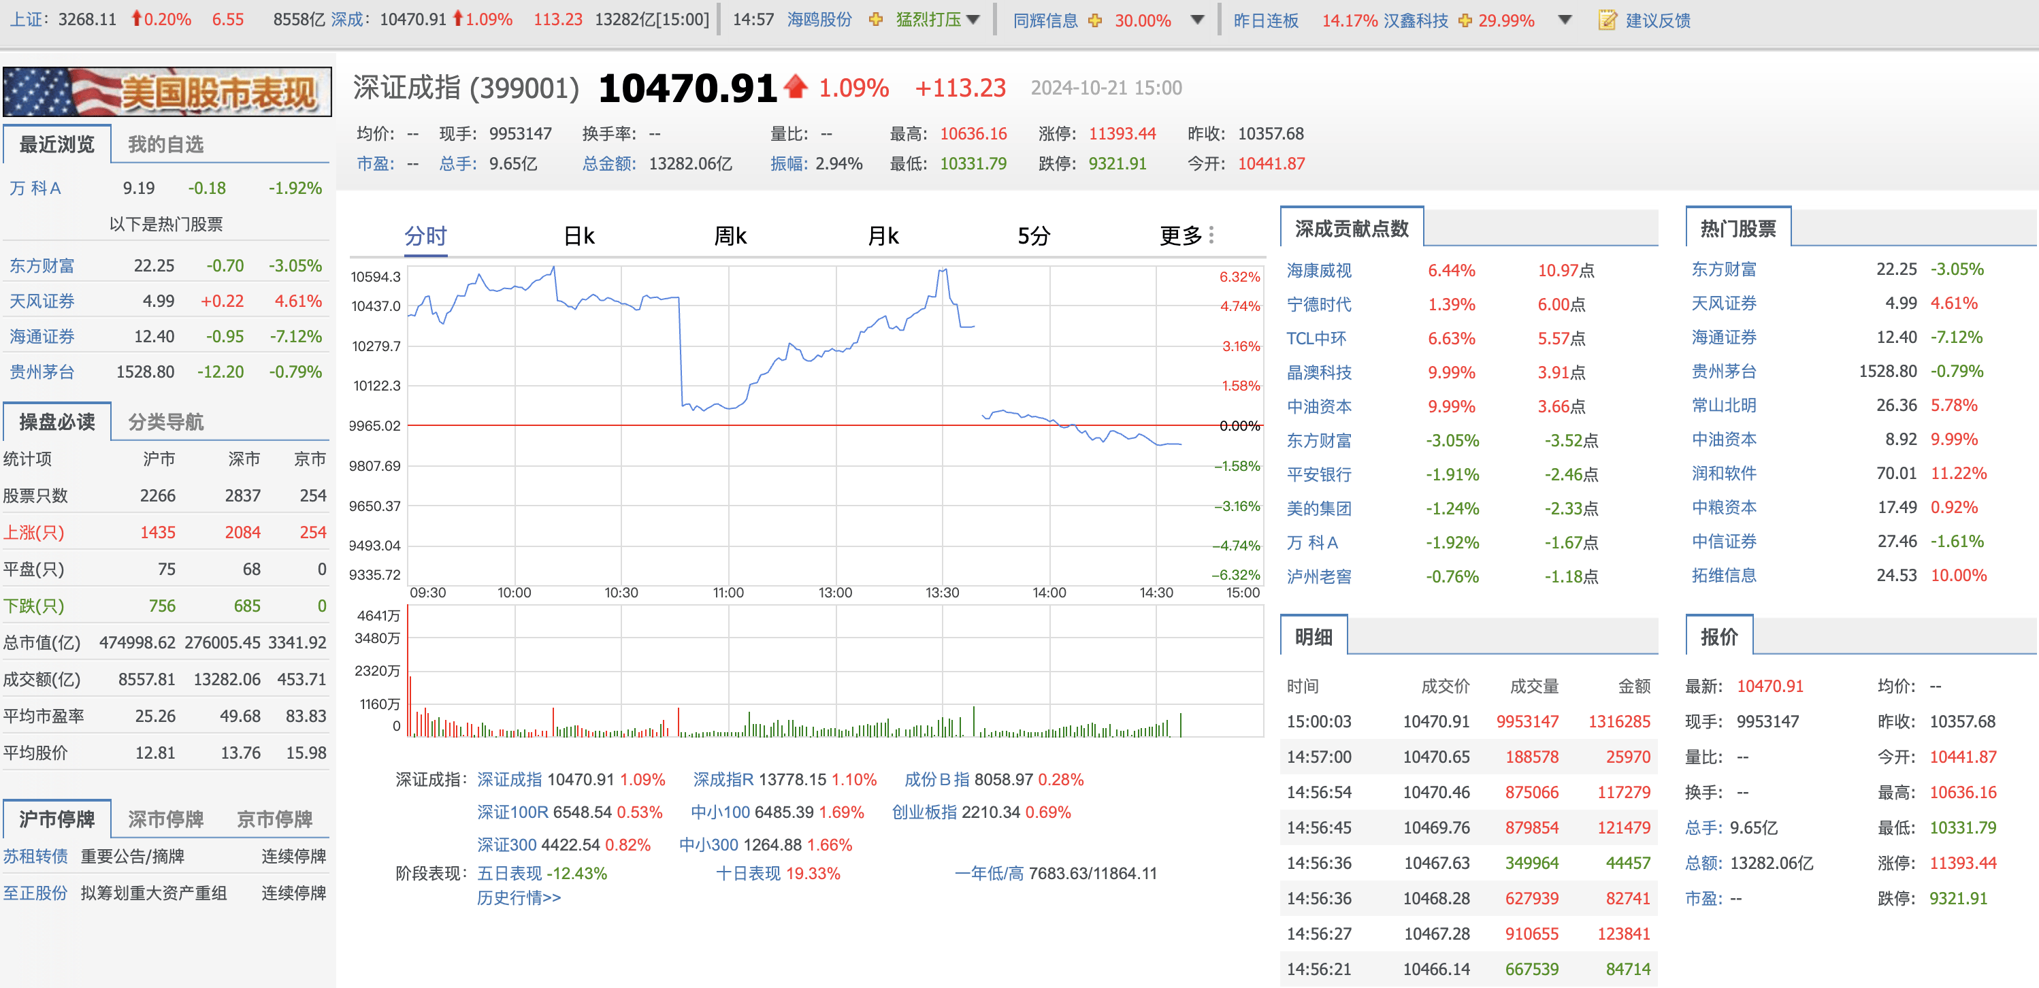Open 中信证券 in right hot stocks panel
This screenshot has width=2039, height=988.
(x=1724, y=542)
